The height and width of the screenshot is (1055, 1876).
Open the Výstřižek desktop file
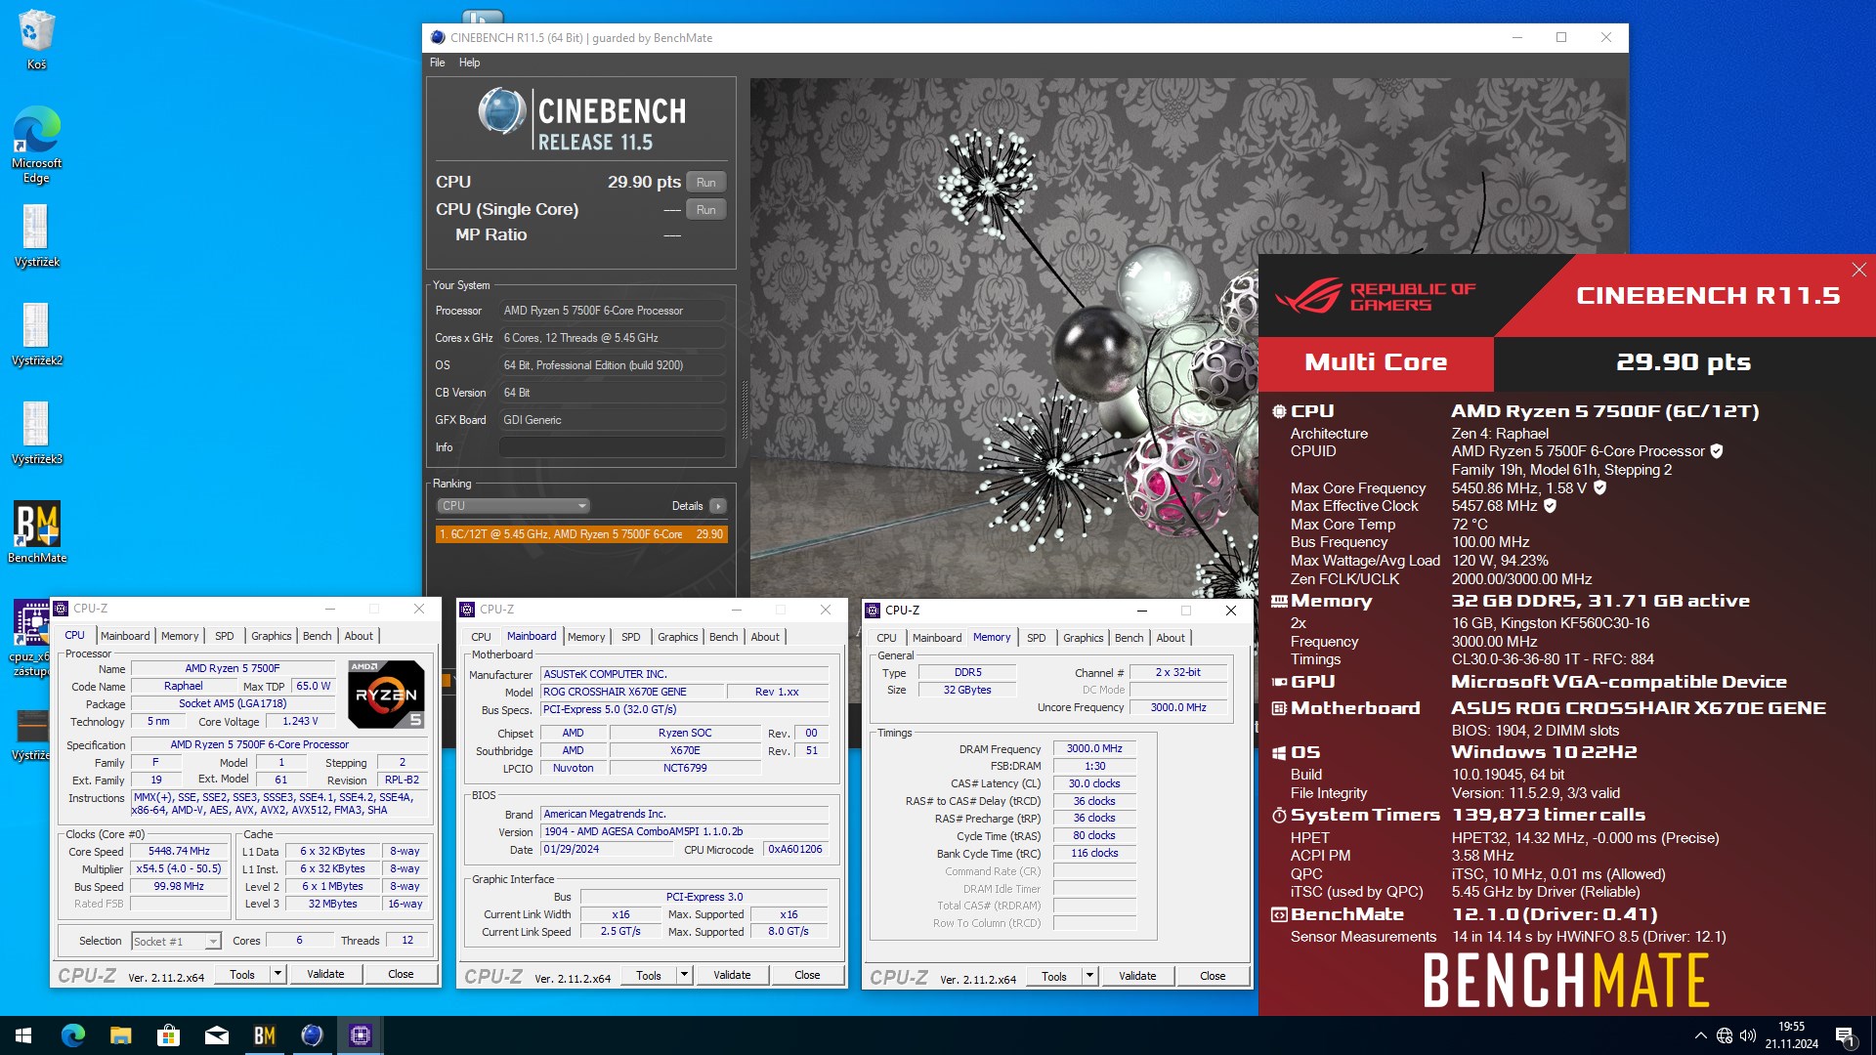click(36, 235)
